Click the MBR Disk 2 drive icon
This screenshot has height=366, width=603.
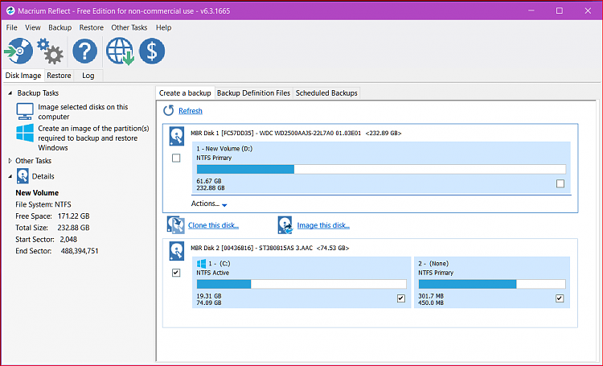pyautogui.click(x=177, y=251)
